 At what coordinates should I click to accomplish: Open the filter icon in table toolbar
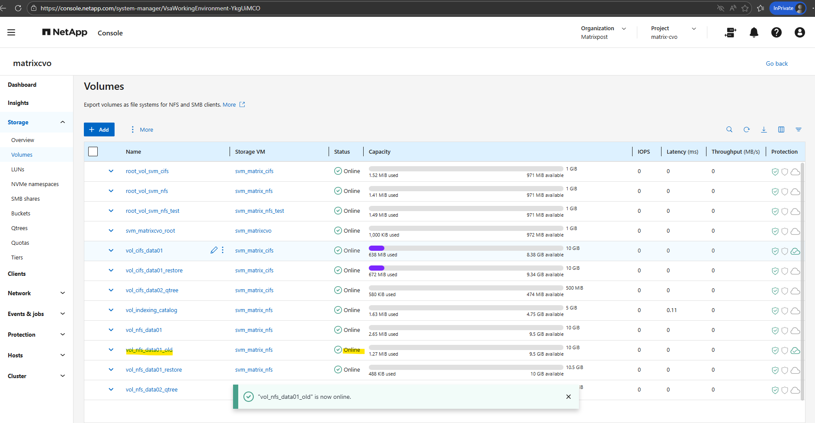click(798, 129)
